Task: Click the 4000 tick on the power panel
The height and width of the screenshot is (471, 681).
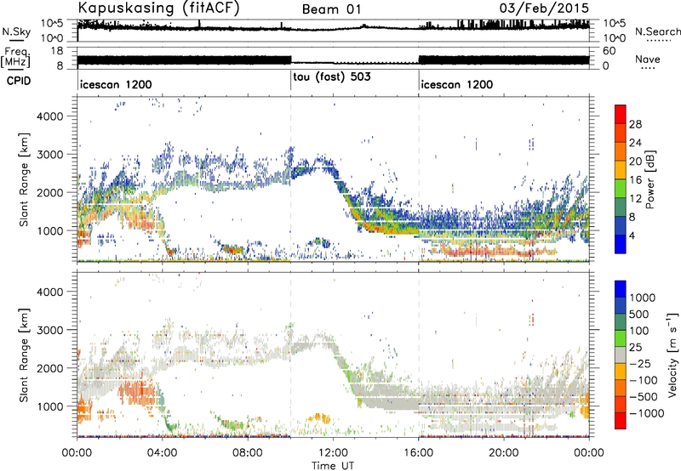Action: [x=49, y=116]
